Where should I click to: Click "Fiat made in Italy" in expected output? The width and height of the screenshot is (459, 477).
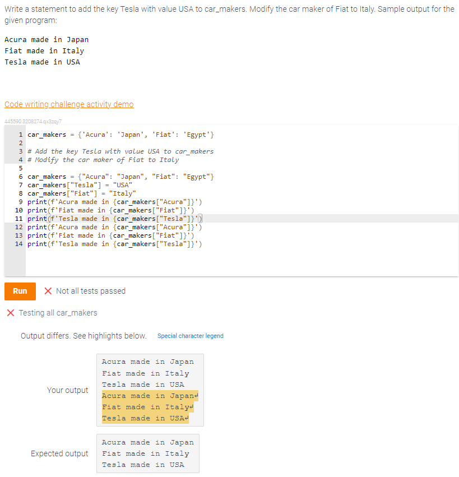pos(140,453)
